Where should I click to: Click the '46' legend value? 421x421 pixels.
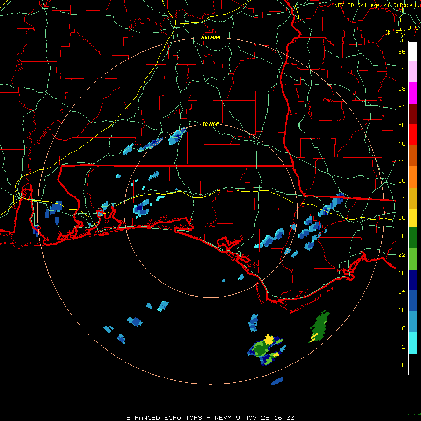tap(402, 144)
